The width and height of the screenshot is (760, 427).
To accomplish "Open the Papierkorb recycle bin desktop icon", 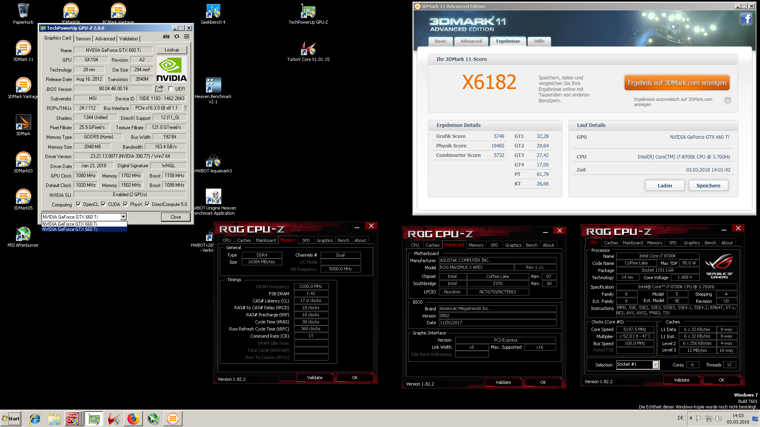I will pyautogui.click(x=23, y=14).
